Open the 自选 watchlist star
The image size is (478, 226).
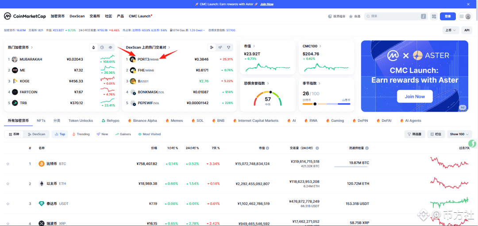coord(355,16)
